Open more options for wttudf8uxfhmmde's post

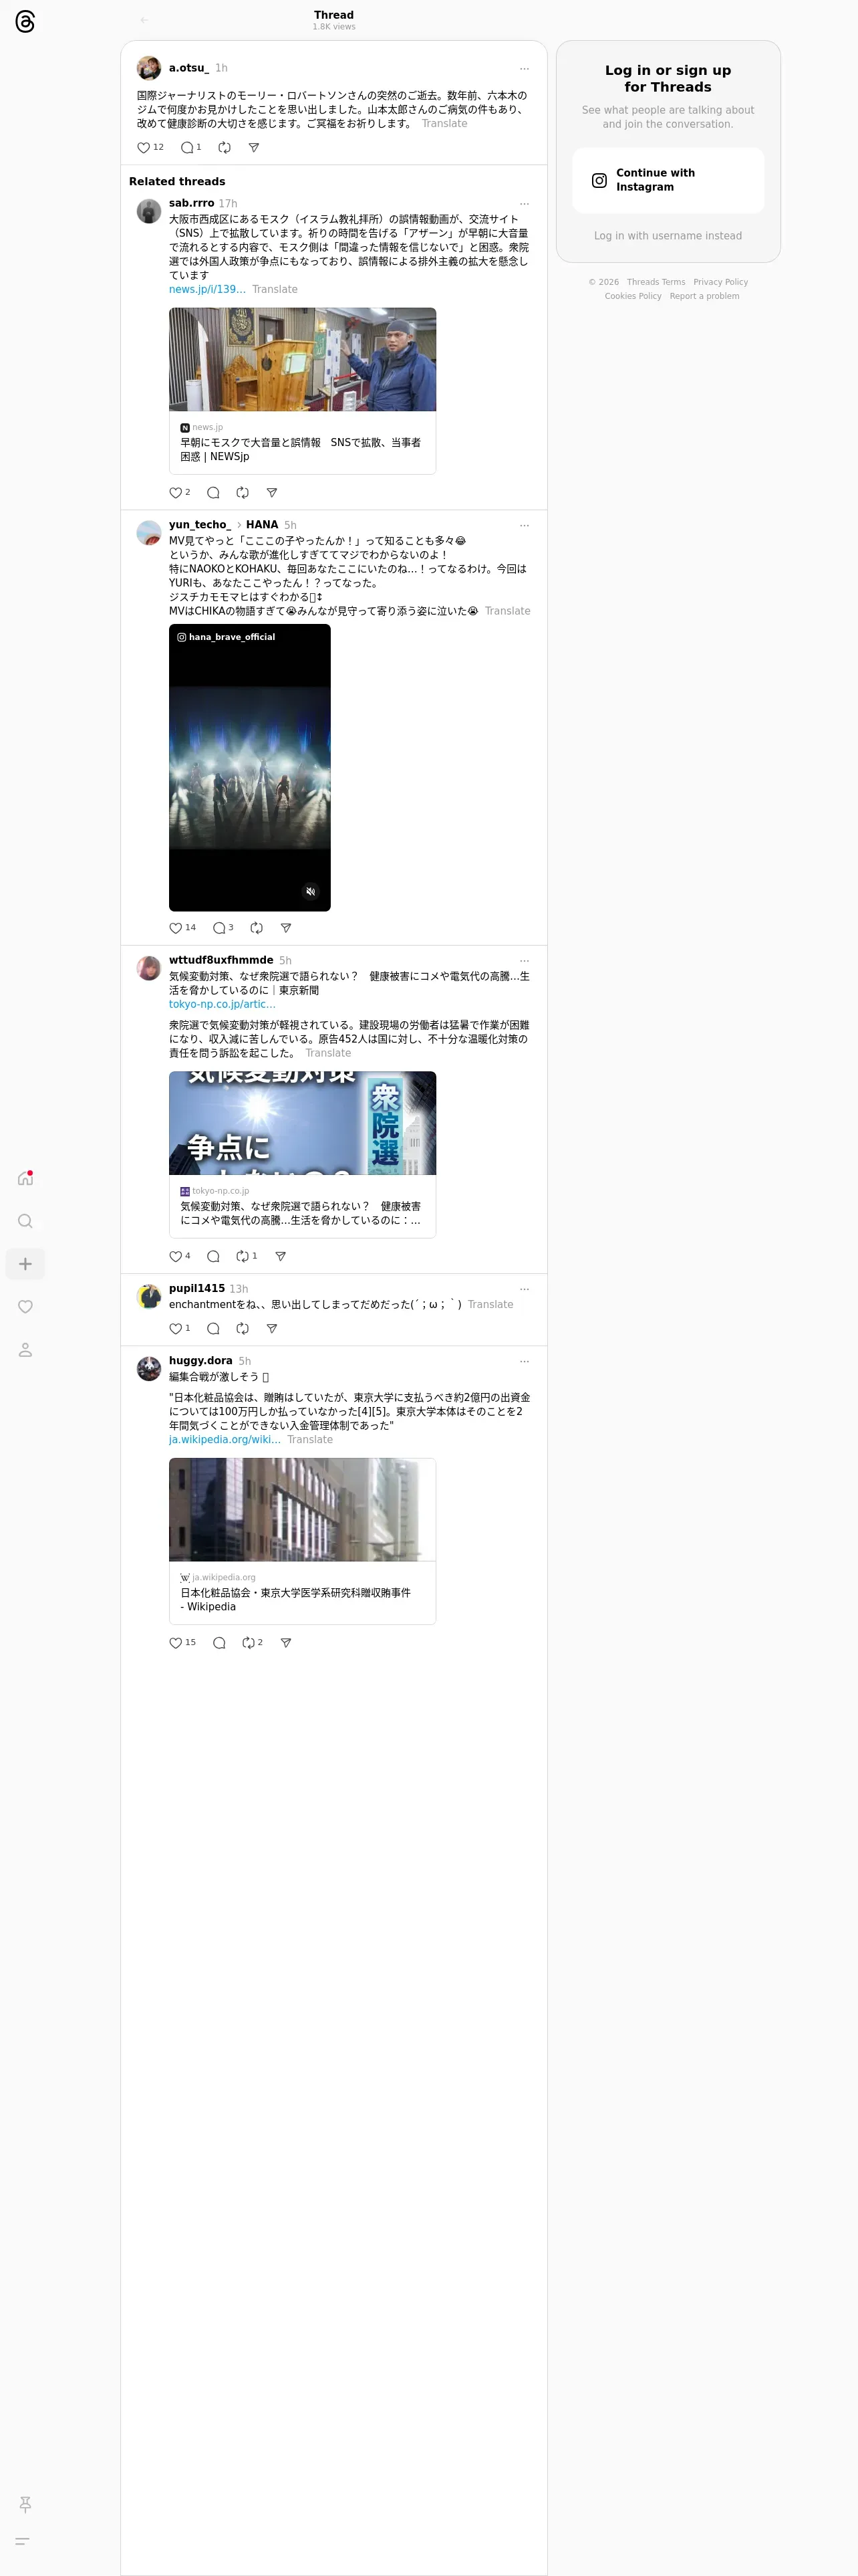(525, 961)
